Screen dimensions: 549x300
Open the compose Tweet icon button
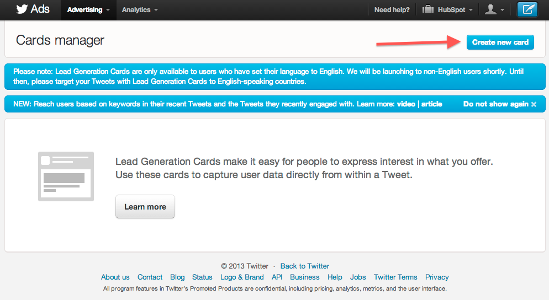(x=527, y=9)
